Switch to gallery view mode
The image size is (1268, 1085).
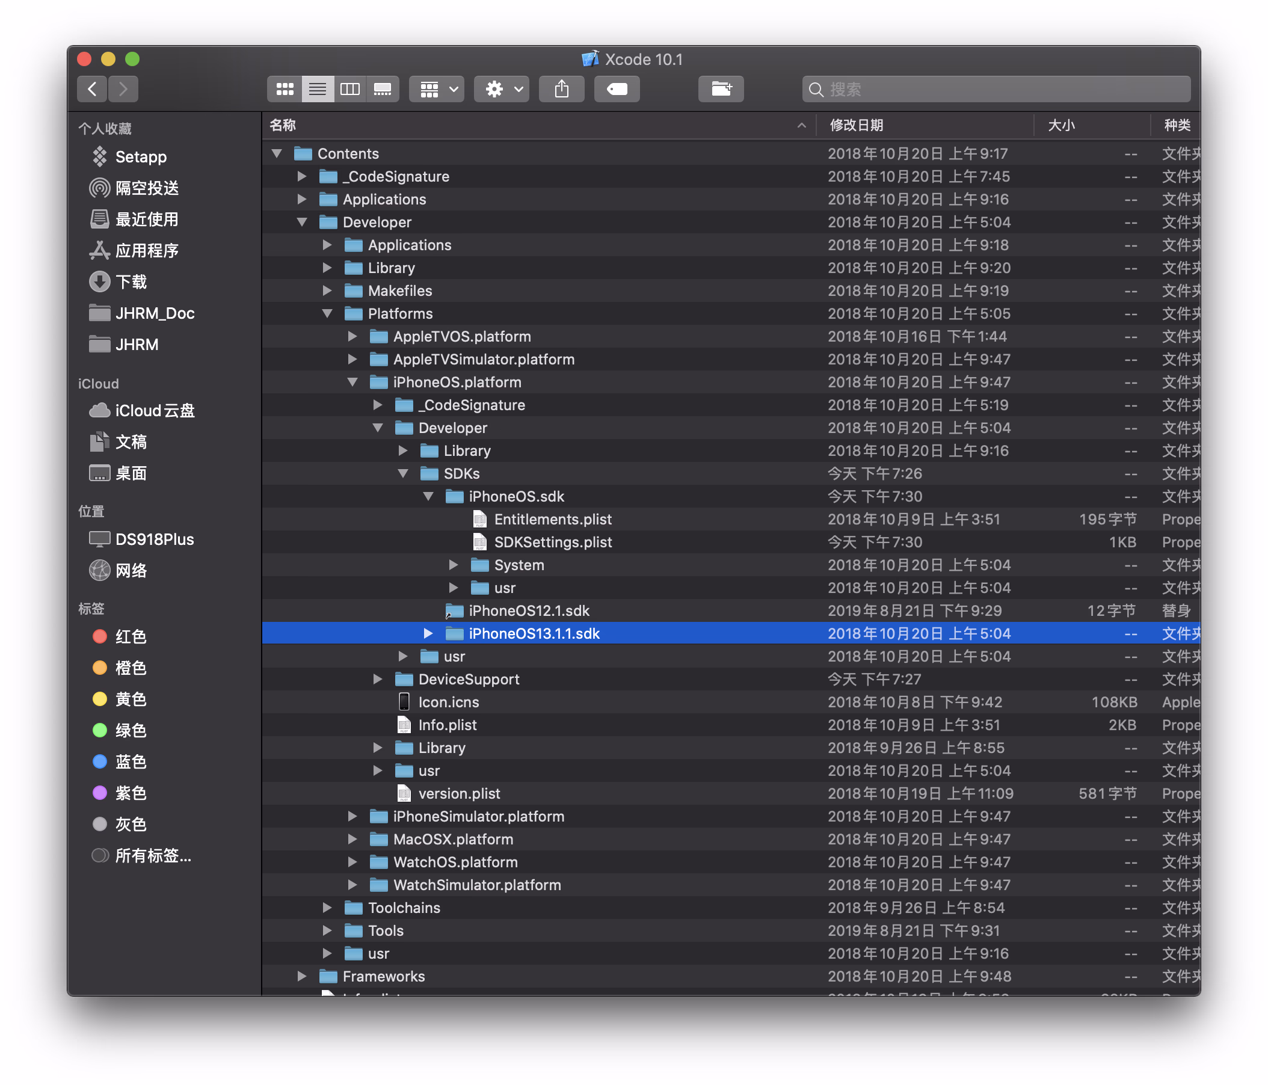[x=383, y=90]
